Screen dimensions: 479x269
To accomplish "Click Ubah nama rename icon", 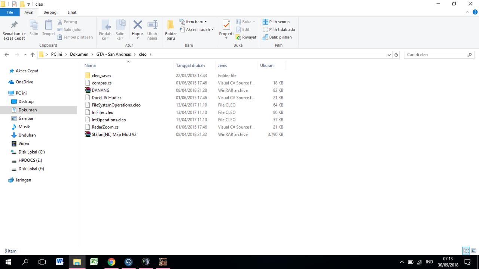I will 152,25.
